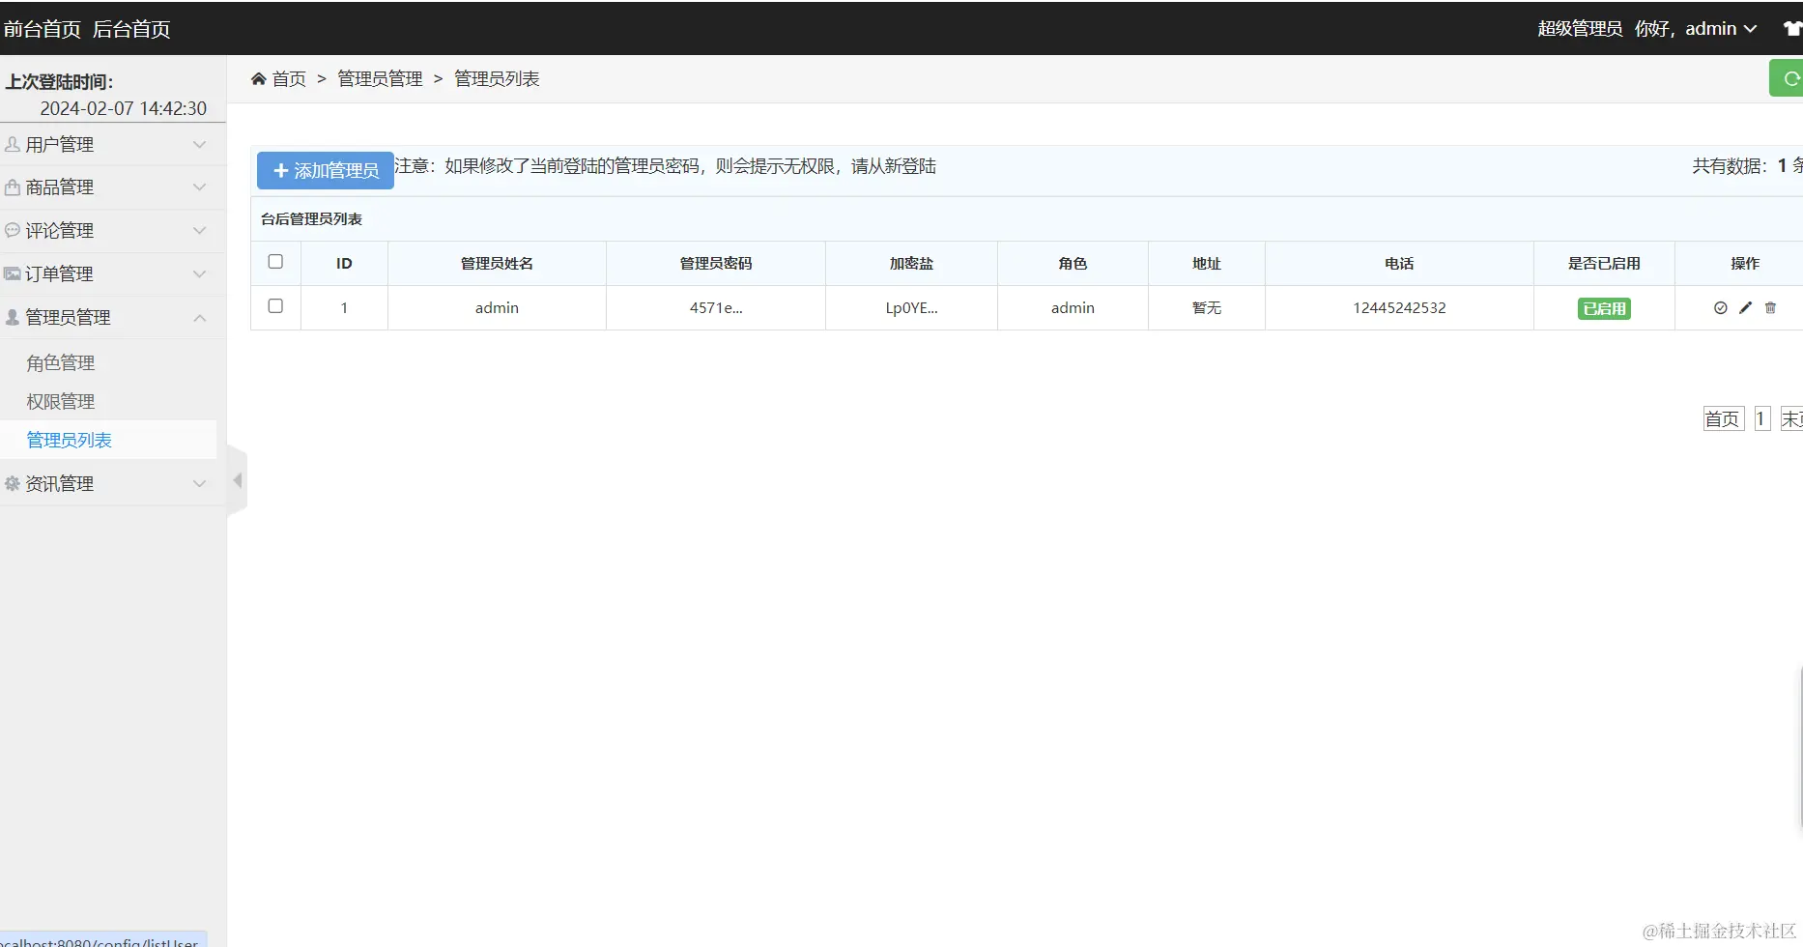Click the 台后管理员列表 table caption

(311, 219)
